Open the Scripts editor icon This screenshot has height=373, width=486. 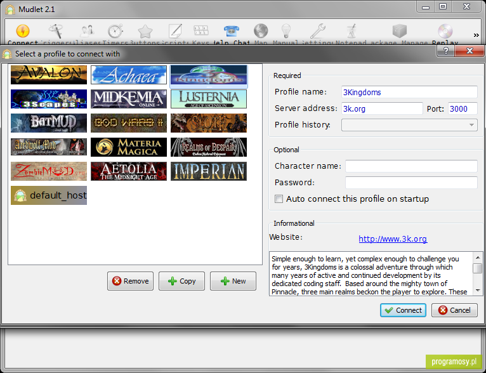[x=175, y=31]
